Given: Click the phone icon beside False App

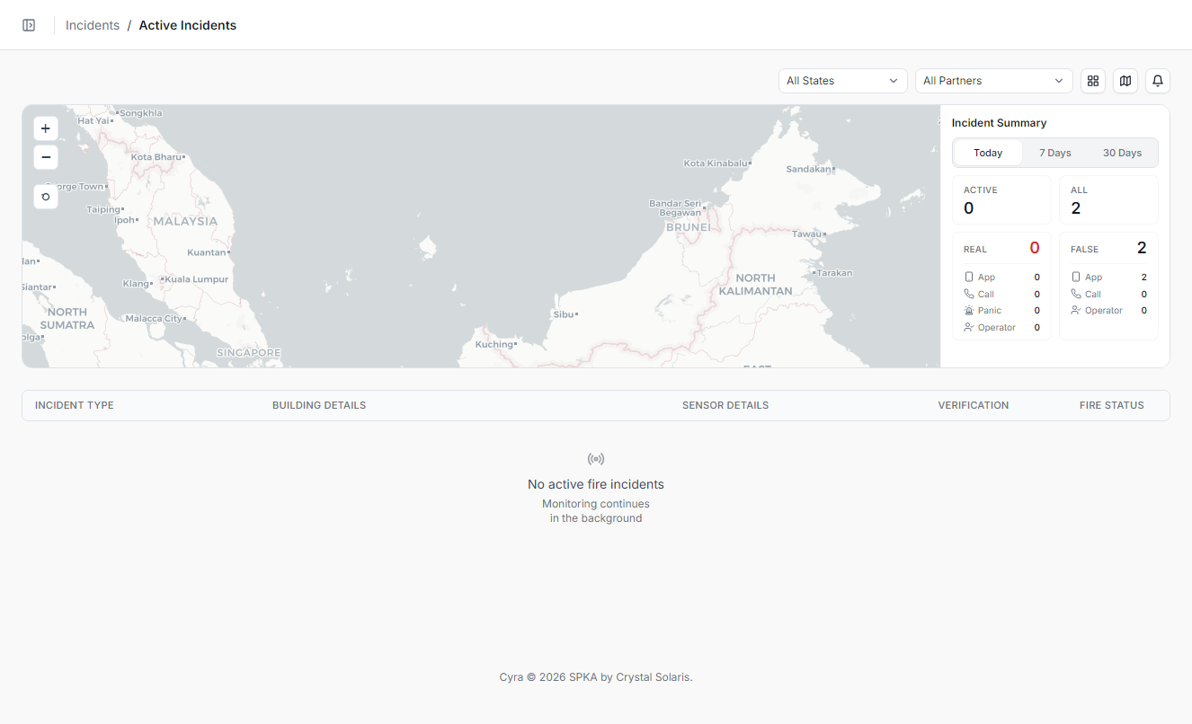Looking at the screenshot, I should click(1076, 278).
